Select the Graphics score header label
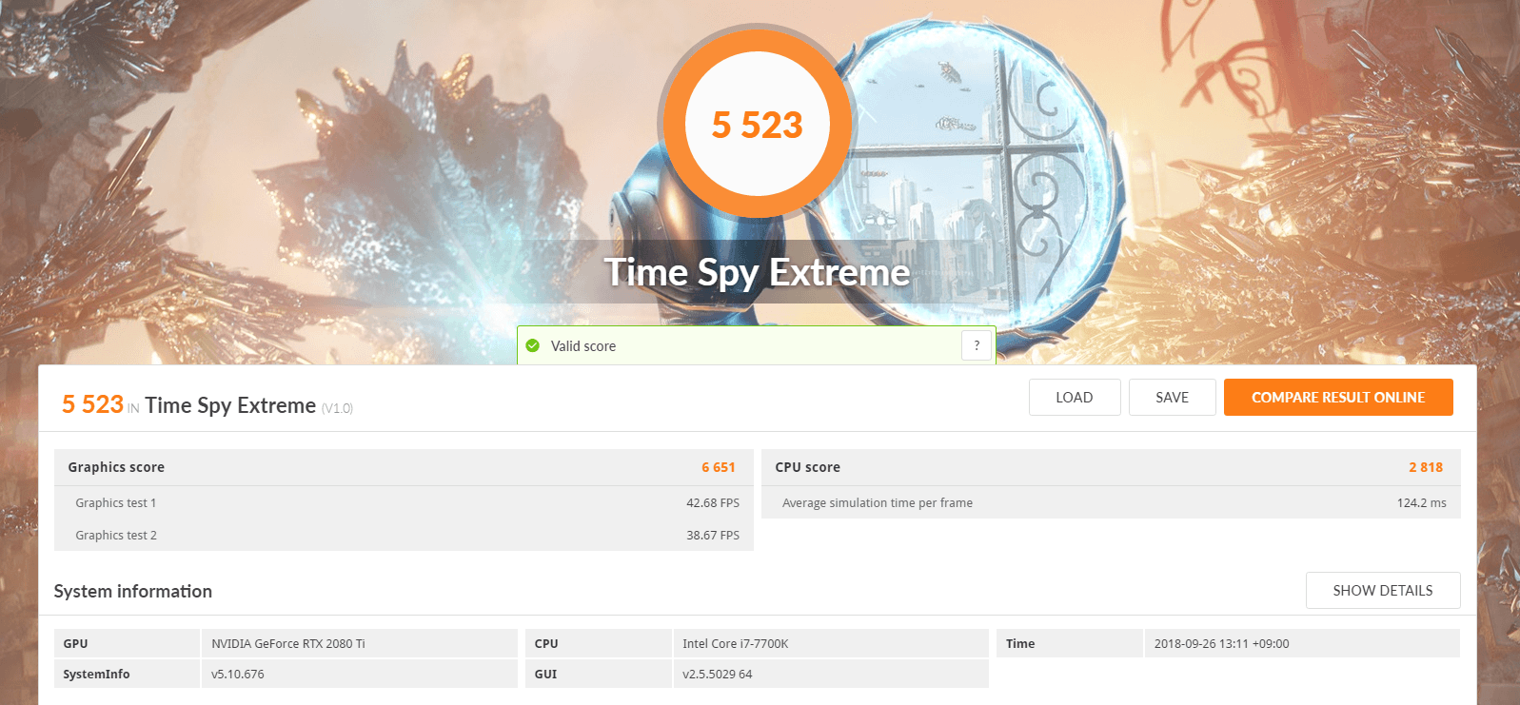 point(116,467)
